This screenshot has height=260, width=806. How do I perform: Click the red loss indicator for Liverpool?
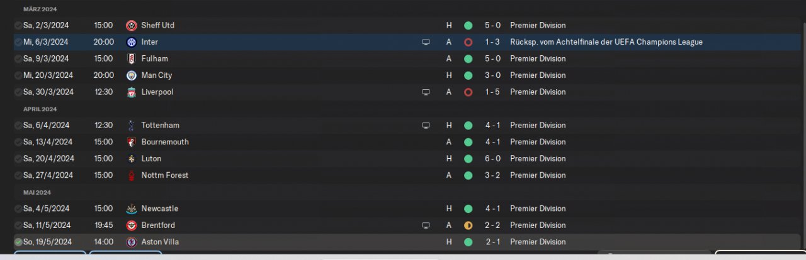pos(468,92)
